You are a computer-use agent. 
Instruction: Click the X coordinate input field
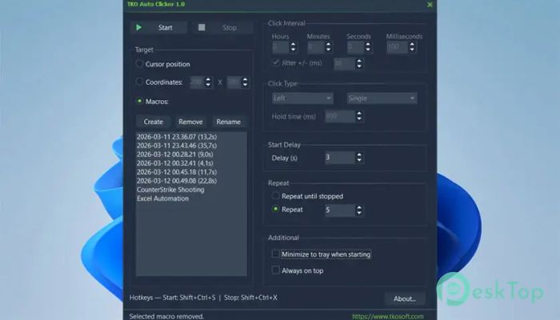pyautogui.click(x=197, y=82)
